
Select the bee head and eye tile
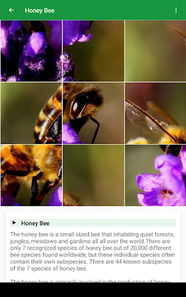(x=94, y=113)
